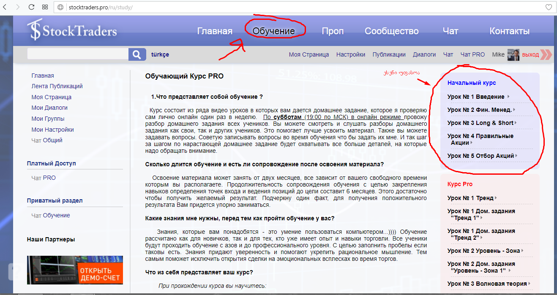Open Лента Публикаций in the sidebar
557x295 pixels.
coord(57,86)
